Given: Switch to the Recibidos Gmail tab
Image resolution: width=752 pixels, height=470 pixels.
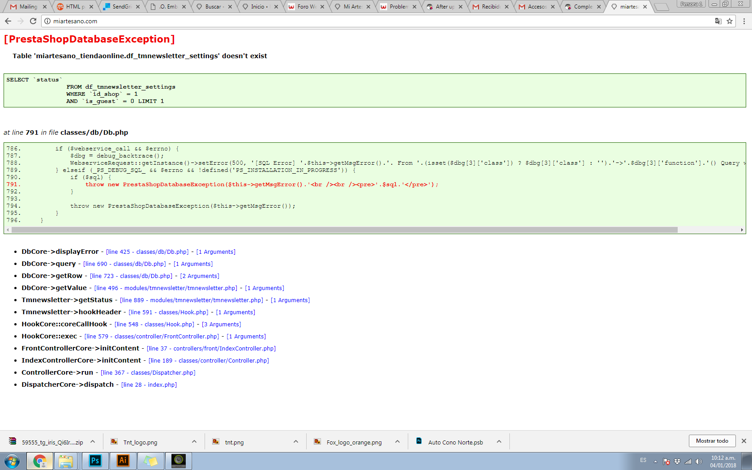Looking at the screenshot, I should (491, 7).
